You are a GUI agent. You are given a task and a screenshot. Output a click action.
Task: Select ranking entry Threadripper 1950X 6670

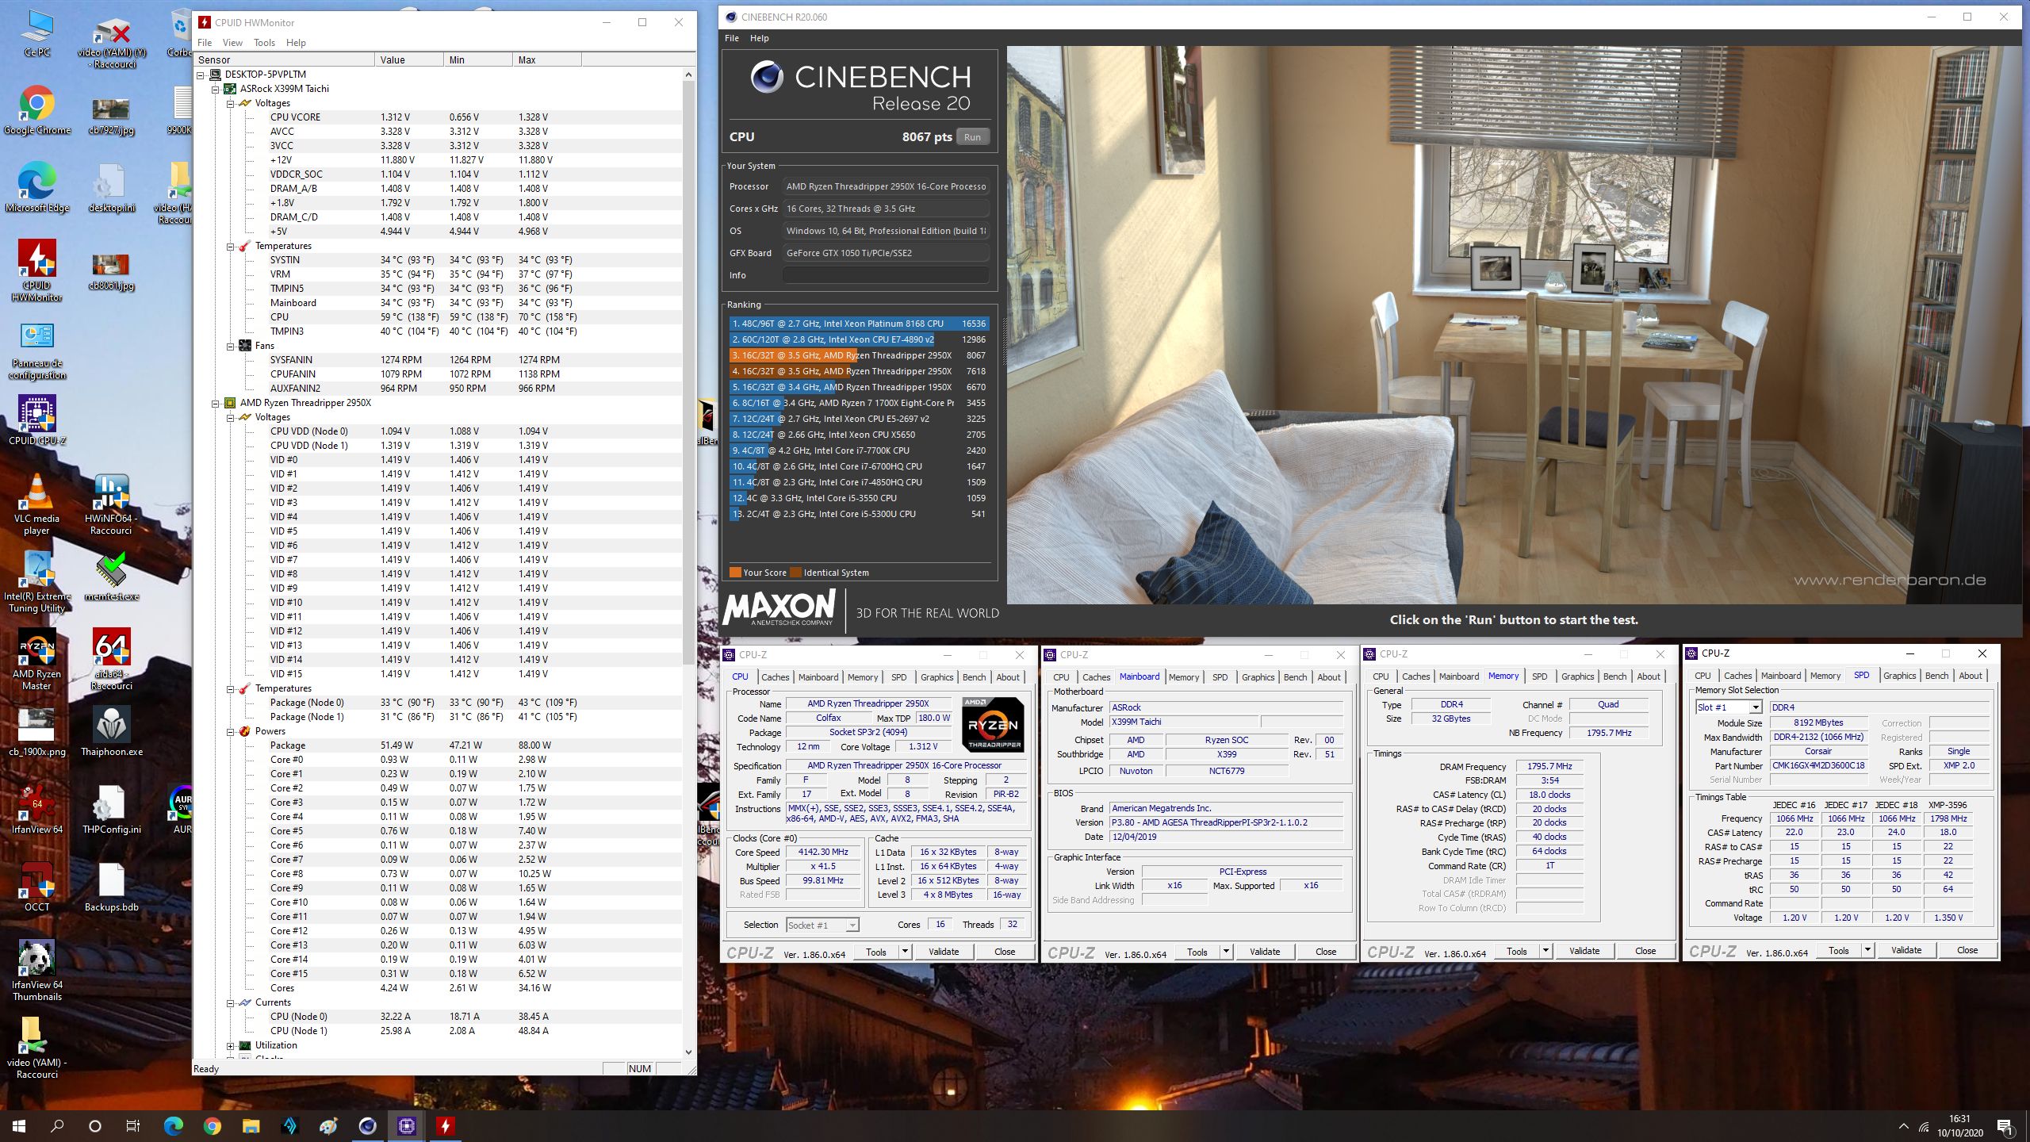tap(859, 387)
